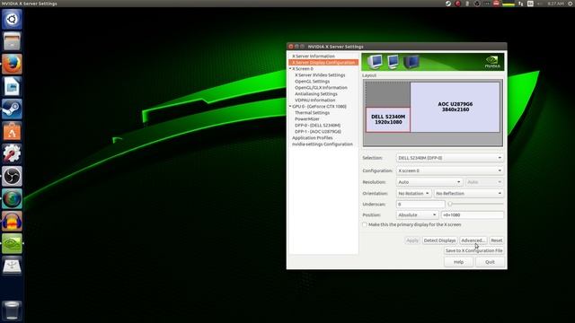Screen dimensions: 575x323
Task: Click the Quit button
Action: [490, 262]
